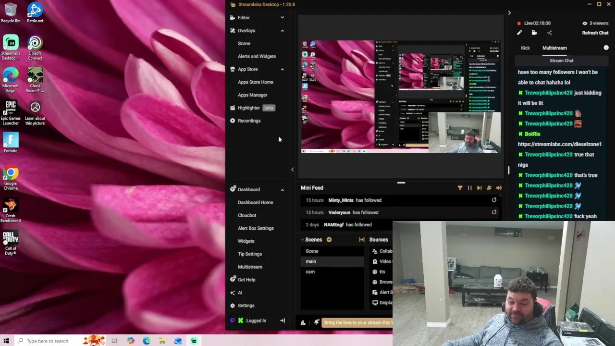Click Refresh Chat button

595,33
